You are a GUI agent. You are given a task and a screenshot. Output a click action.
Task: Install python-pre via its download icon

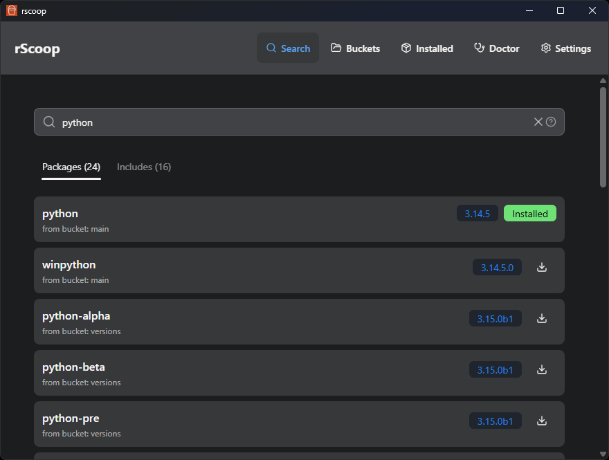pyautogui.click(x=542, y=421)
